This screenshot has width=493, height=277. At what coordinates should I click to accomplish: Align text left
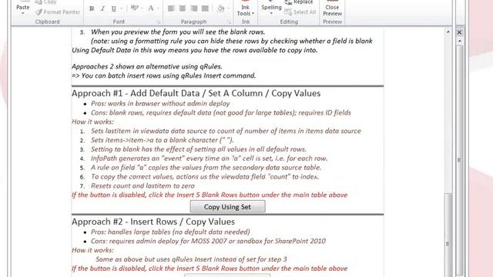171,8
